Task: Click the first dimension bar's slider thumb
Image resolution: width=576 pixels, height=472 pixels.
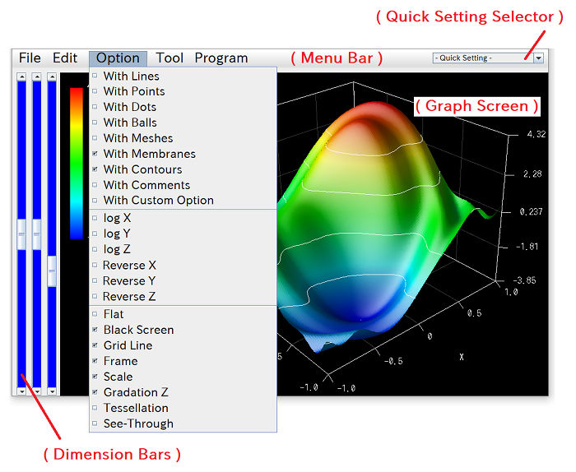Action: coord(21,234)
